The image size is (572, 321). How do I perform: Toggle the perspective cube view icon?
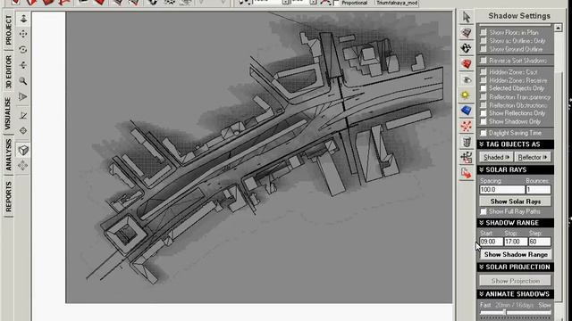point(23,150)
